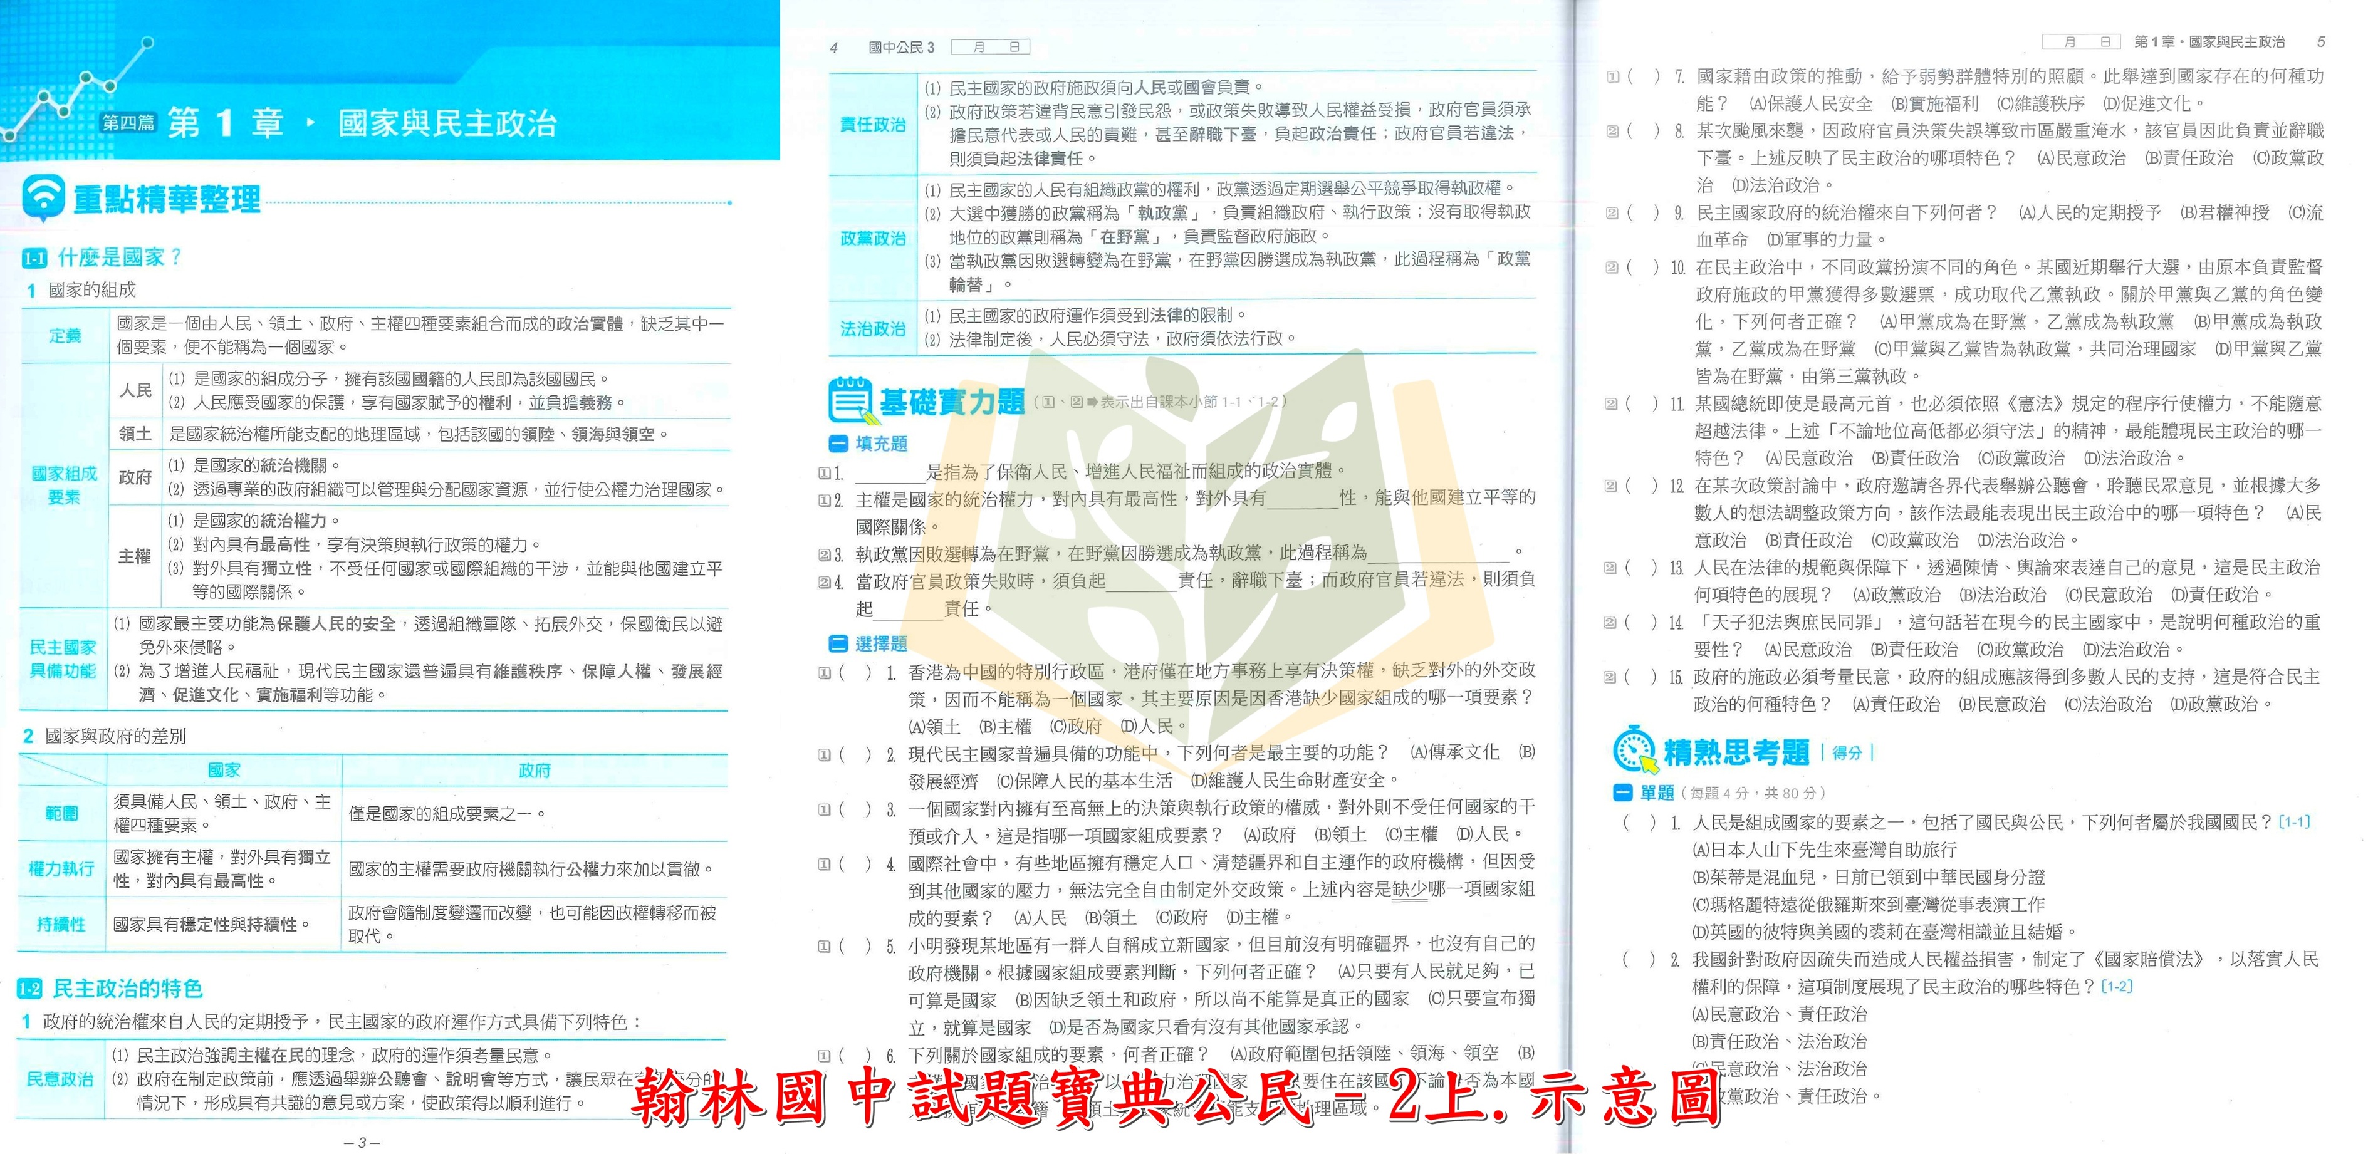The width and height of the screenshot is (2368, 1154).
Task: Click the 國家組成要素 row label
Action: [63, 485]
